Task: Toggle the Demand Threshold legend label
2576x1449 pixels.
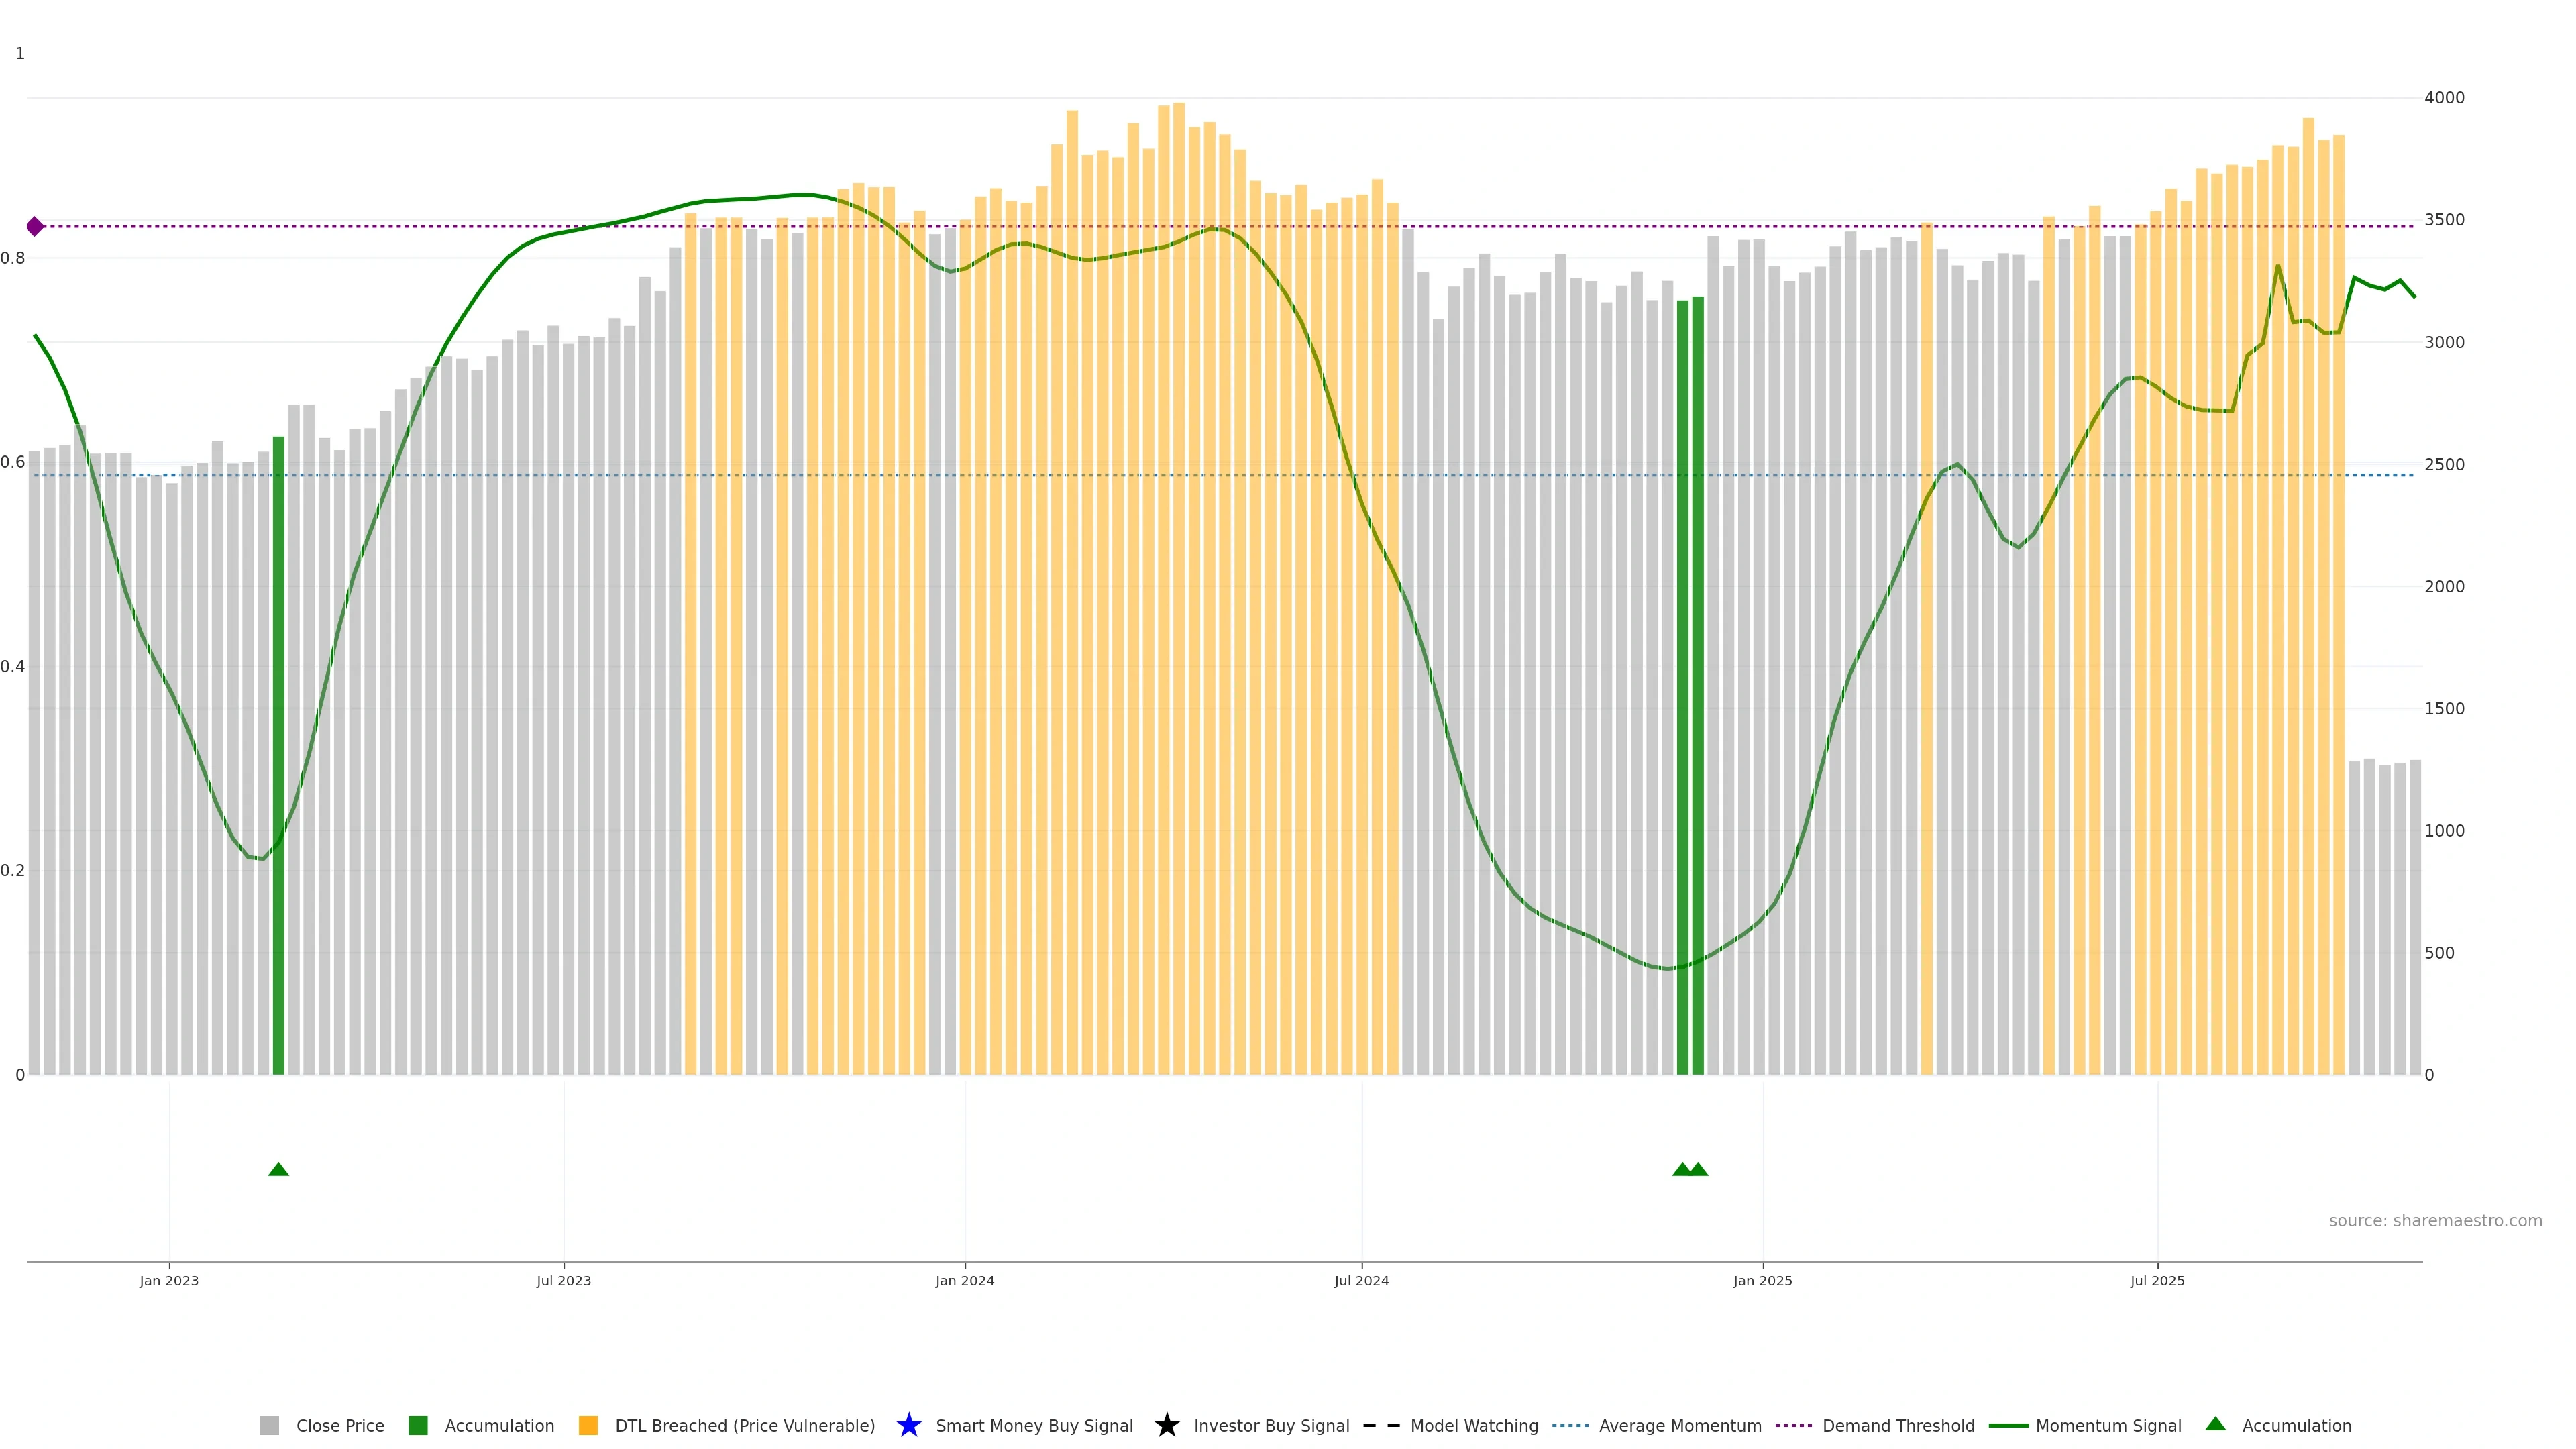Action: [1898, 1425]
